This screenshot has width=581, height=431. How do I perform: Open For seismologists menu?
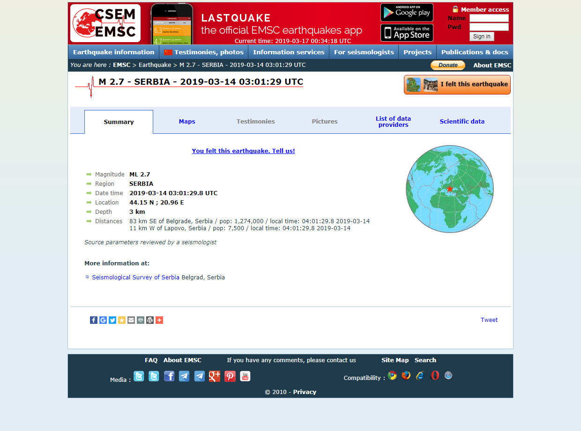tap(364, 52)
